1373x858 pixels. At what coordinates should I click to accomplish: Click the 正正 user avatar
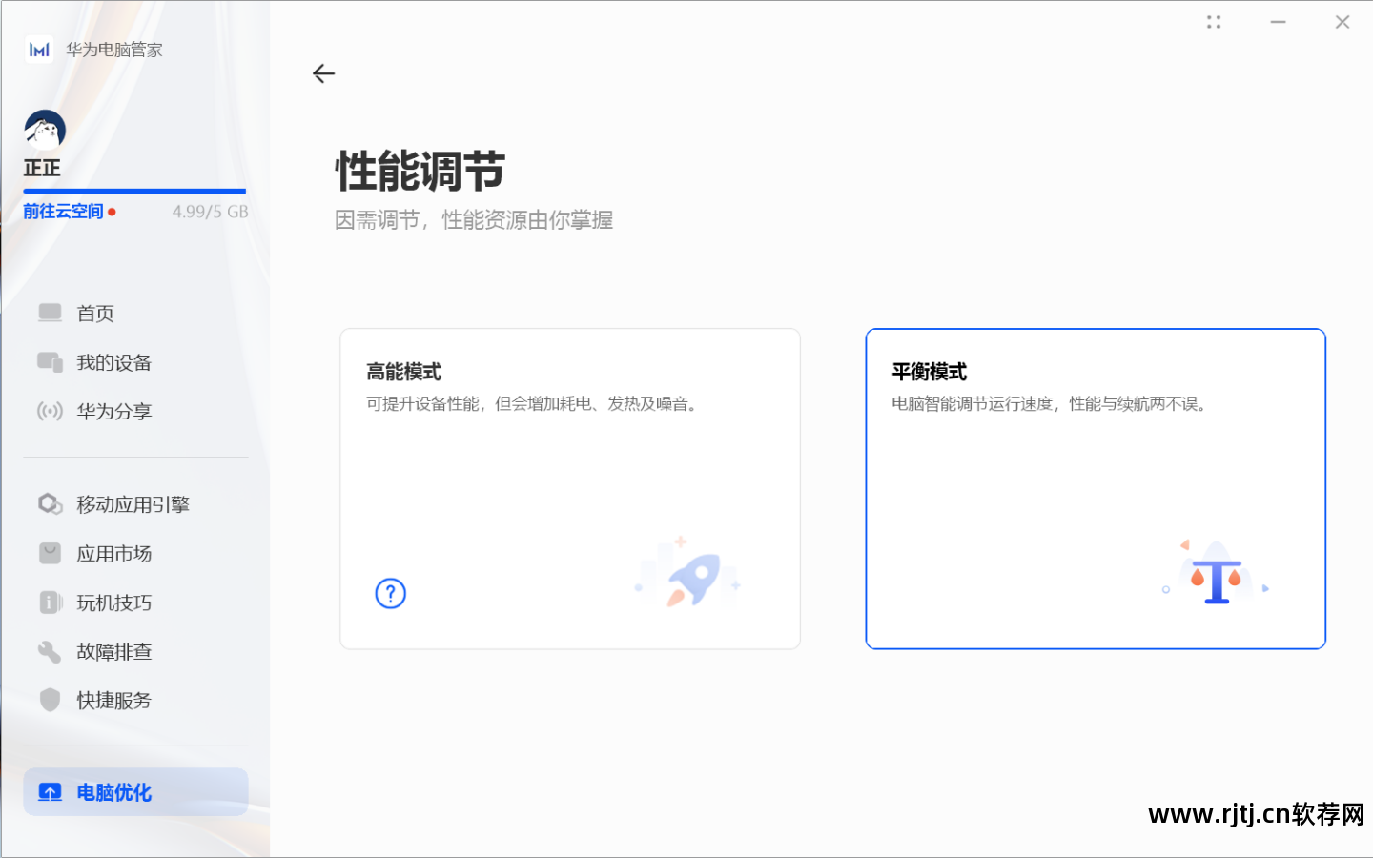pyautogui.click(x=44, y=127)
